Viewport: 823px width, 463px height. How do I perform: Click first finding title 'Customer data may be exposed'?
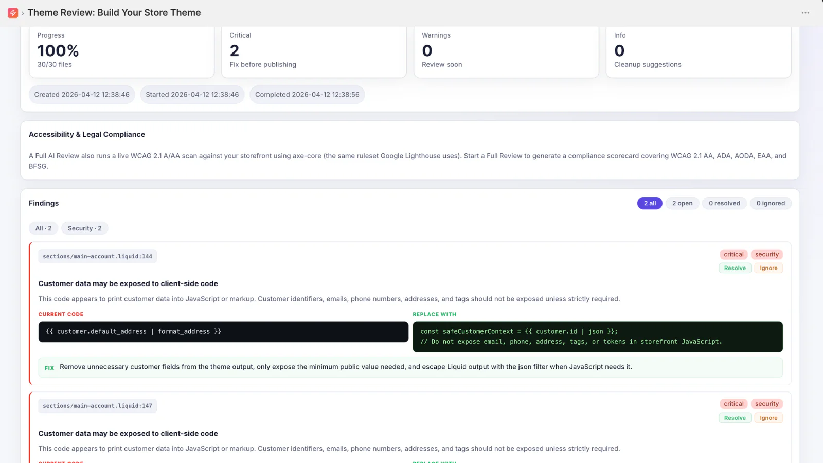[128, 283]
